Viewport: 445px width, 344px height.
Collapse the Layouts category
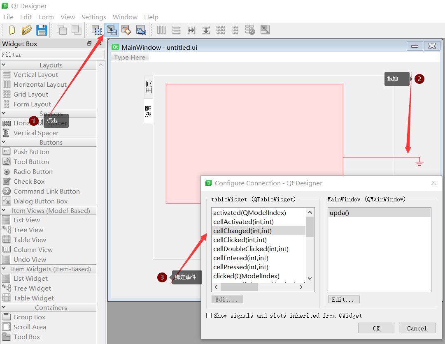point(4,65)
